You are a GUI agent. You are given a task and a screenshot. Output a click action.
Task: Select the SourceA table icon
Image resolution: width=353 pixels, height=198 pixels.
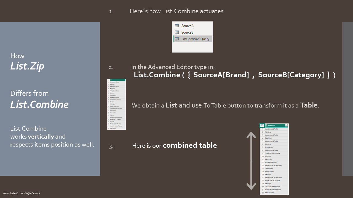tap(177, 26)
